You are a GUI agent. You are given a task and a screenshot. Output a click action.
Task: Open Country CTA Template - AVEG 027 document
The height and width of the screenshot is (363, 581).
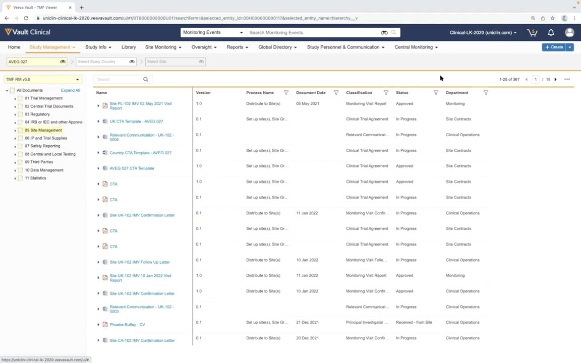click(140, 153)
